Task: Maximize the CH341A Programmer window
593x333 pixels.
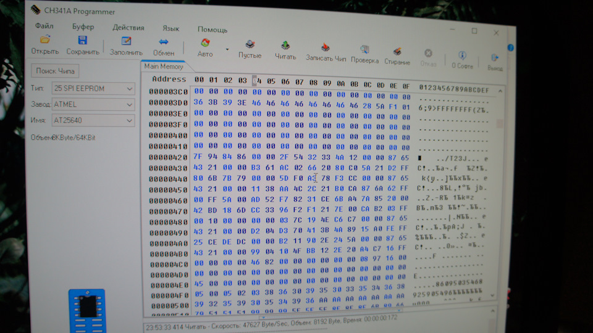Action: click(x=474, y=31)
